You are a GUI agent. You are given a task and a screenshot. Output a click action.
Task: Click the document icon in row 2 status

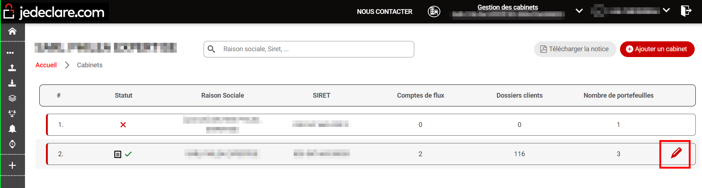pyautogui.click(x=118, y=154)
